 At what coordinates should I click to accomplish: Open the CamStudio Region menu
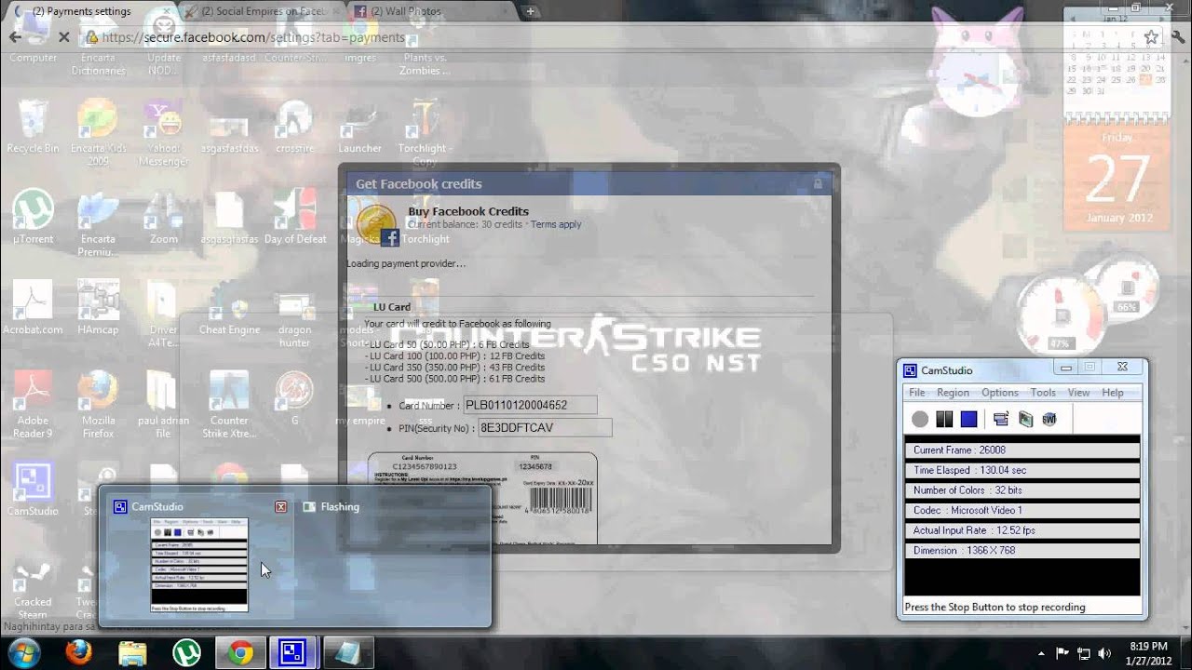[953, 393]
